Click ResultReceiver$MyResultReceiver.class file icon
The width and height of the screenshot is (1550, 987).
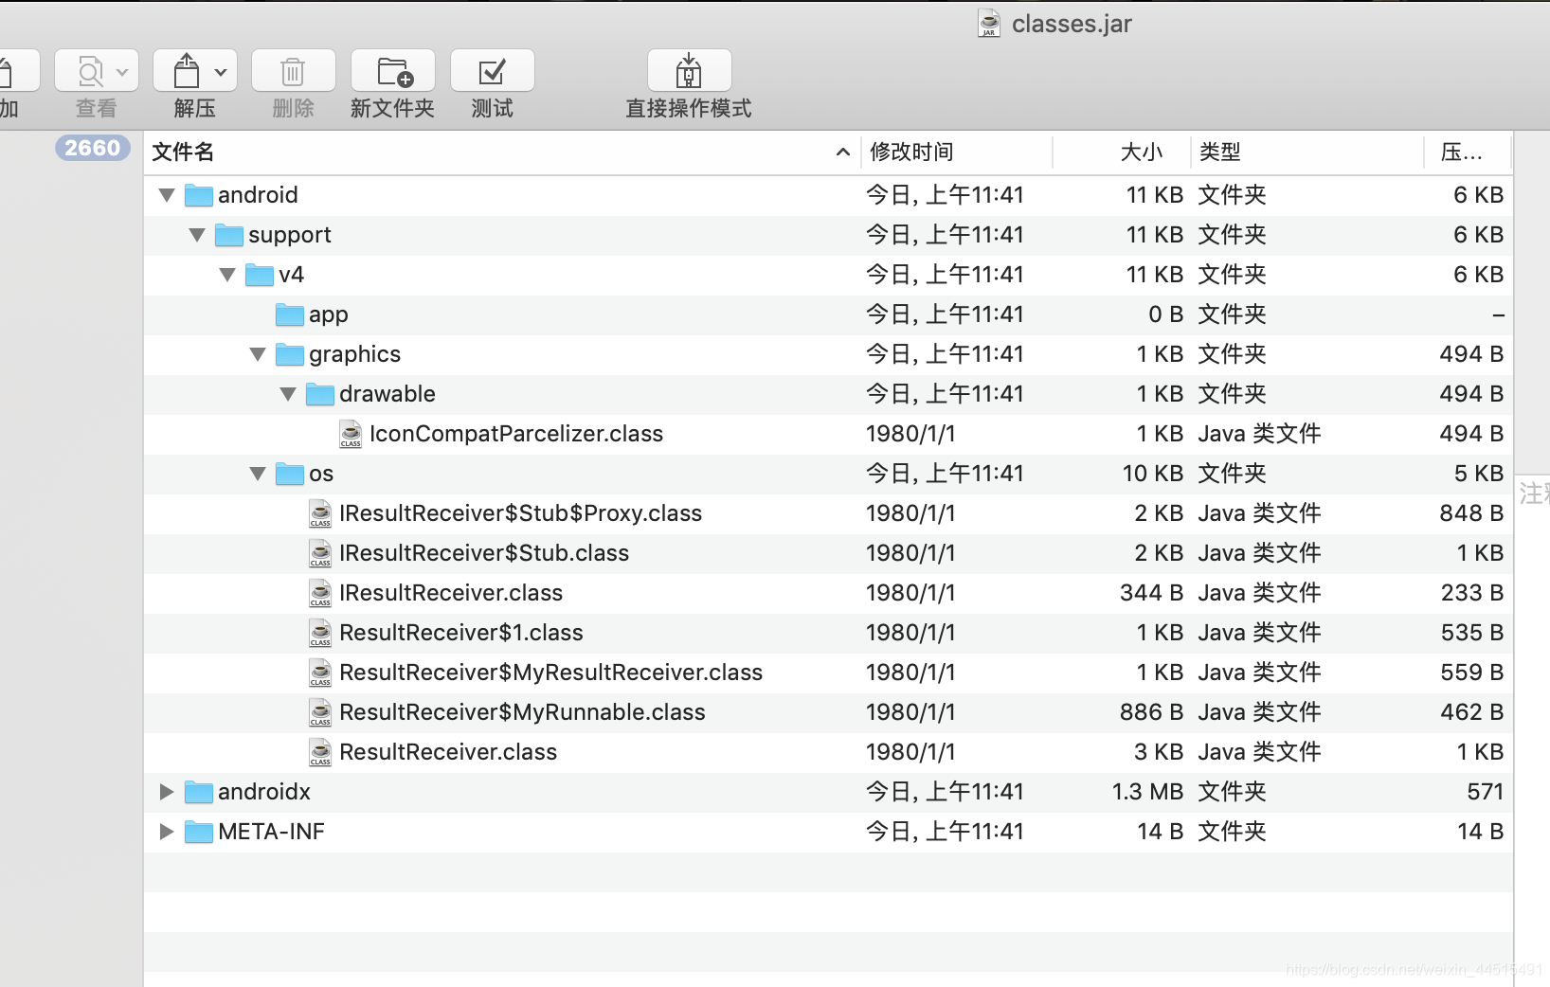click(x=320, y=673)
